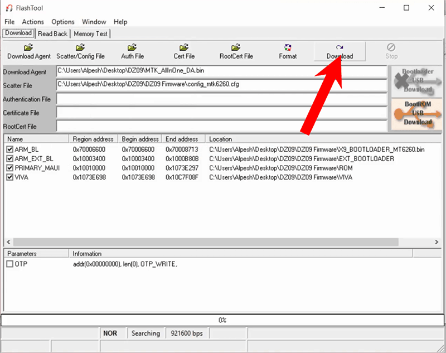Uncheck the PRIMARY_MAUI checkbox

(10, 168)
